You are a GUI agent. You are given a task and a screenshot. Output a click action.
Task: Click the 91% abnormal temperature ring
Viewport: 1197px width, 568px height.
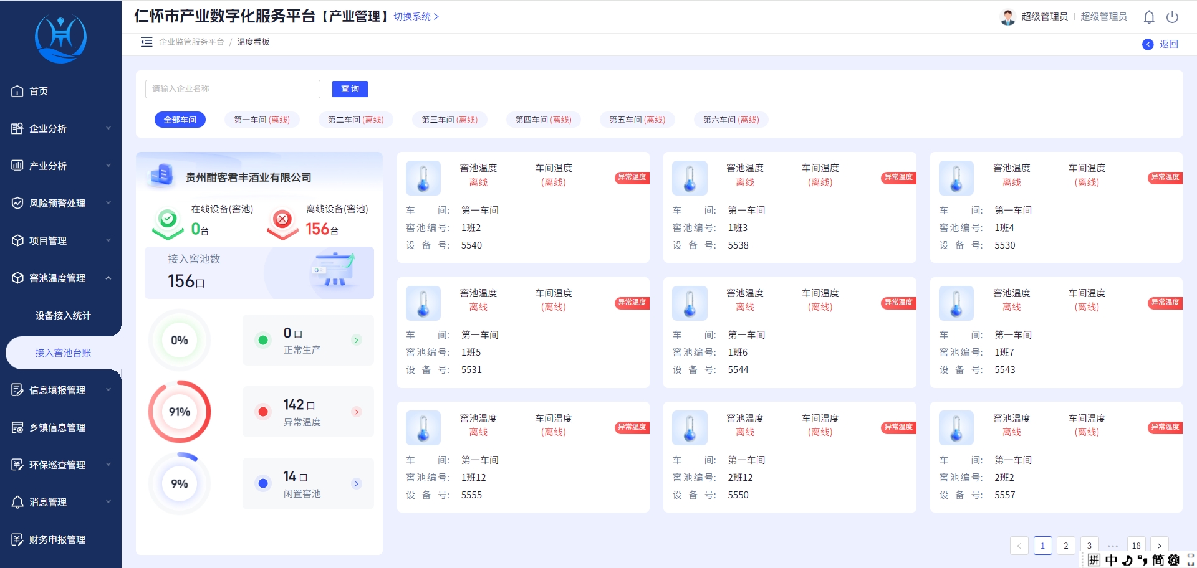[x=180, y=412]
